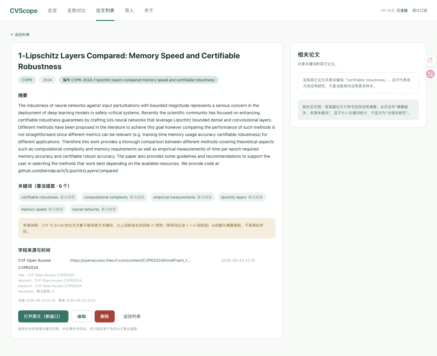The image size is (437, 356).
Task: Click the pink AI apps grid icon
Action: click(x=430, y=60)
